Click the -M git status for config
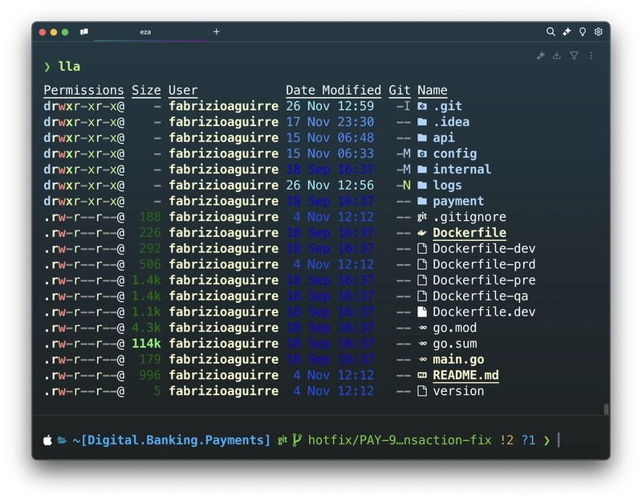The image size is (642, 502). 404,153
